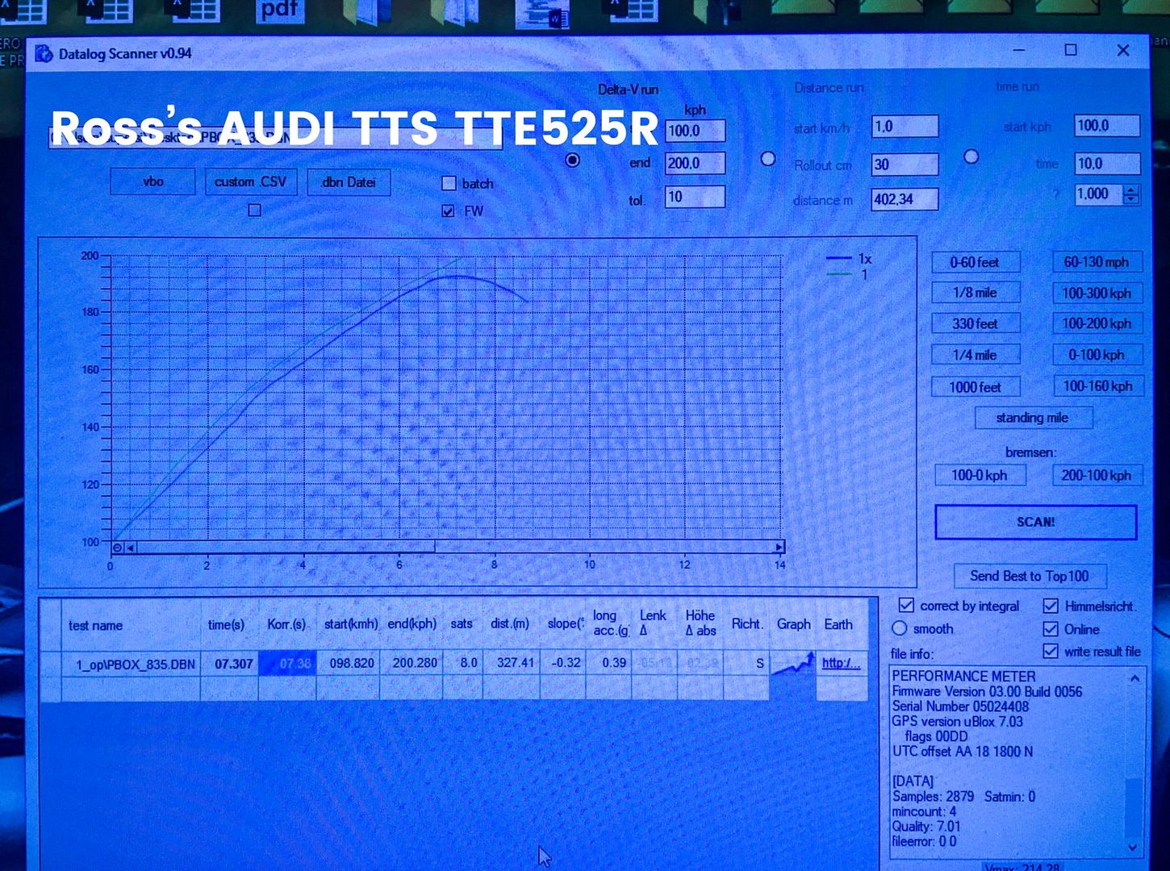
Task: Choose the 60-130 mph preset
Action: pyautogui.click(x=1096, y=262)
